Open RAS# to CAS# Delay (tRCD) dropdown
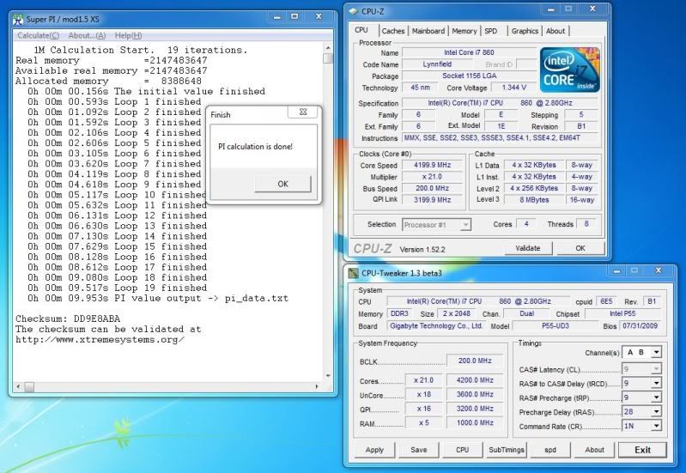The height and width of the screenshot is (473, 686). pos(642,384)
